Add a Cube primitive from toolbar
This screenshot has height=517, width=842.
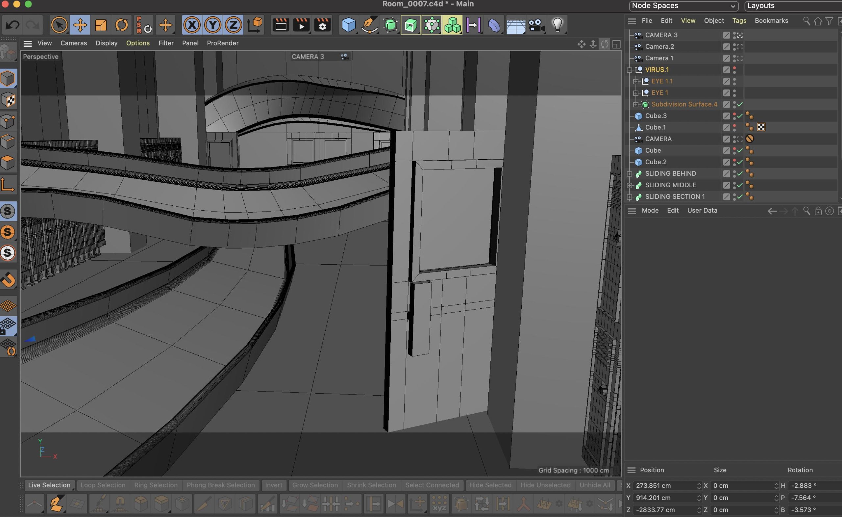[x=349, y=25]
